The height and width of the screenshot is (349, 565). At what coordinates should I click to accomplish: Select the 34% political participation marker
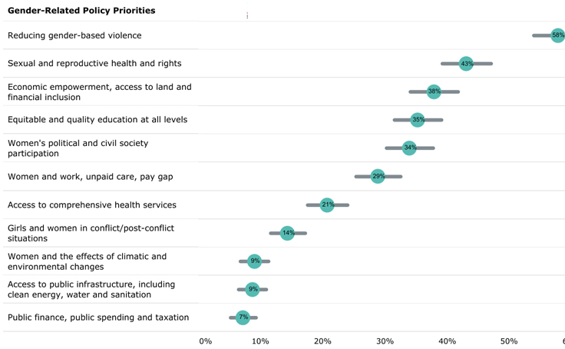(x=409, y=148)
